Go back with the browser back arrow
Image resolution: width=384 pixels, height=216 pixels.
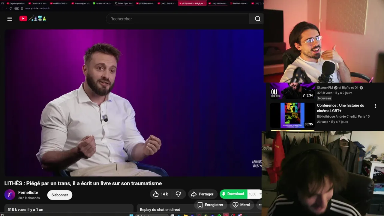tap(2, 8)
